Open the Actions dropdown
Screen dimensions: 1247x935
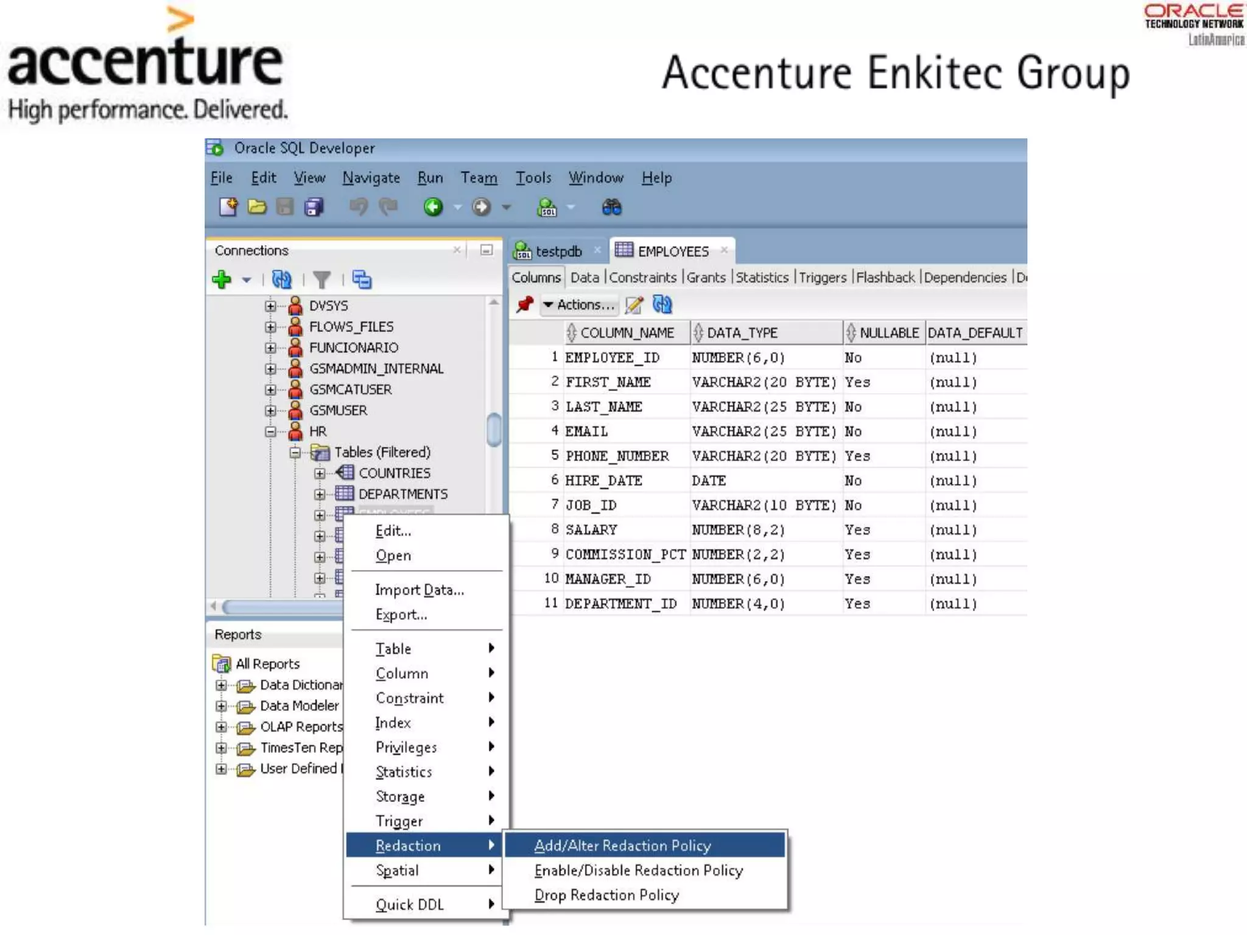(579, 304)
